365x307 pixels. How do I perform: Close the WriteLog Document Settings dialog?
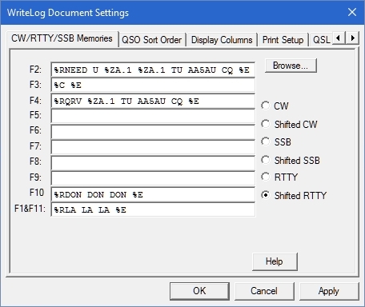coord(352,12)
